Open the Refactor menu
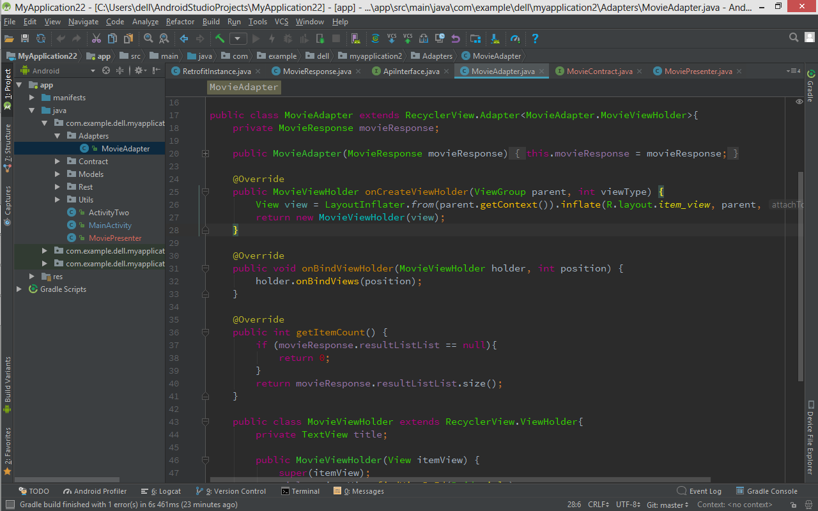 click(180, 21)
